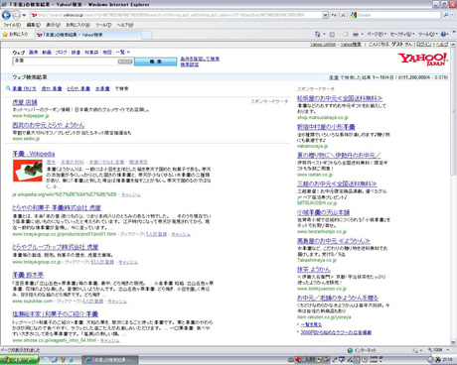Click the related search 水羊羹
This screenshot has height=365, width=457.
point(102,88)
